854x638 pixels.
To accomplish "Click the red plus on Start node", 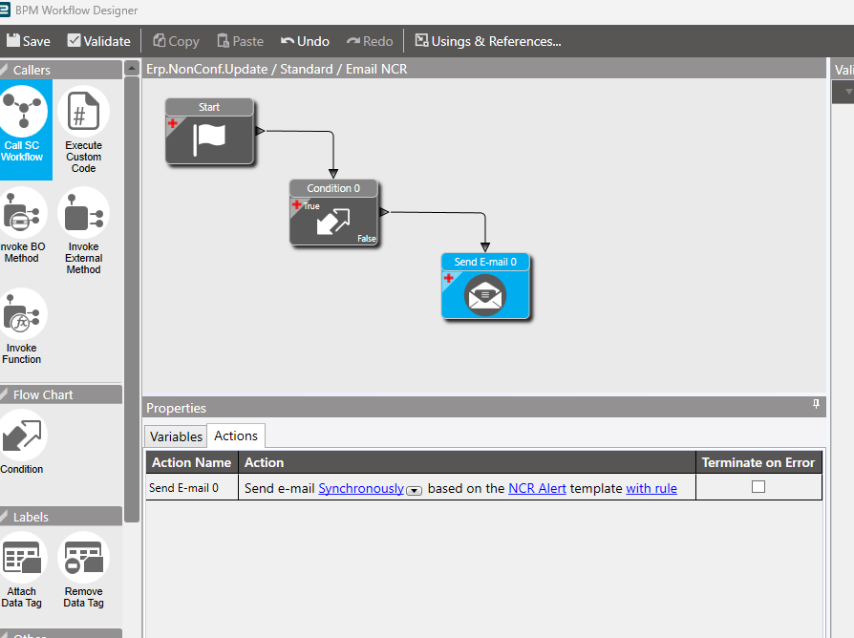I will pyautogui.click(x=173, y=123).
